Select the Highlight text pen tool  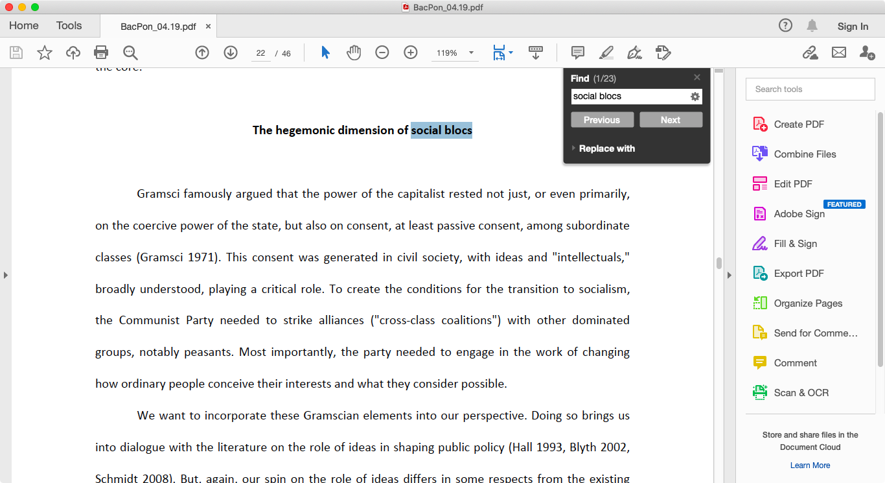tap(606, 53)
